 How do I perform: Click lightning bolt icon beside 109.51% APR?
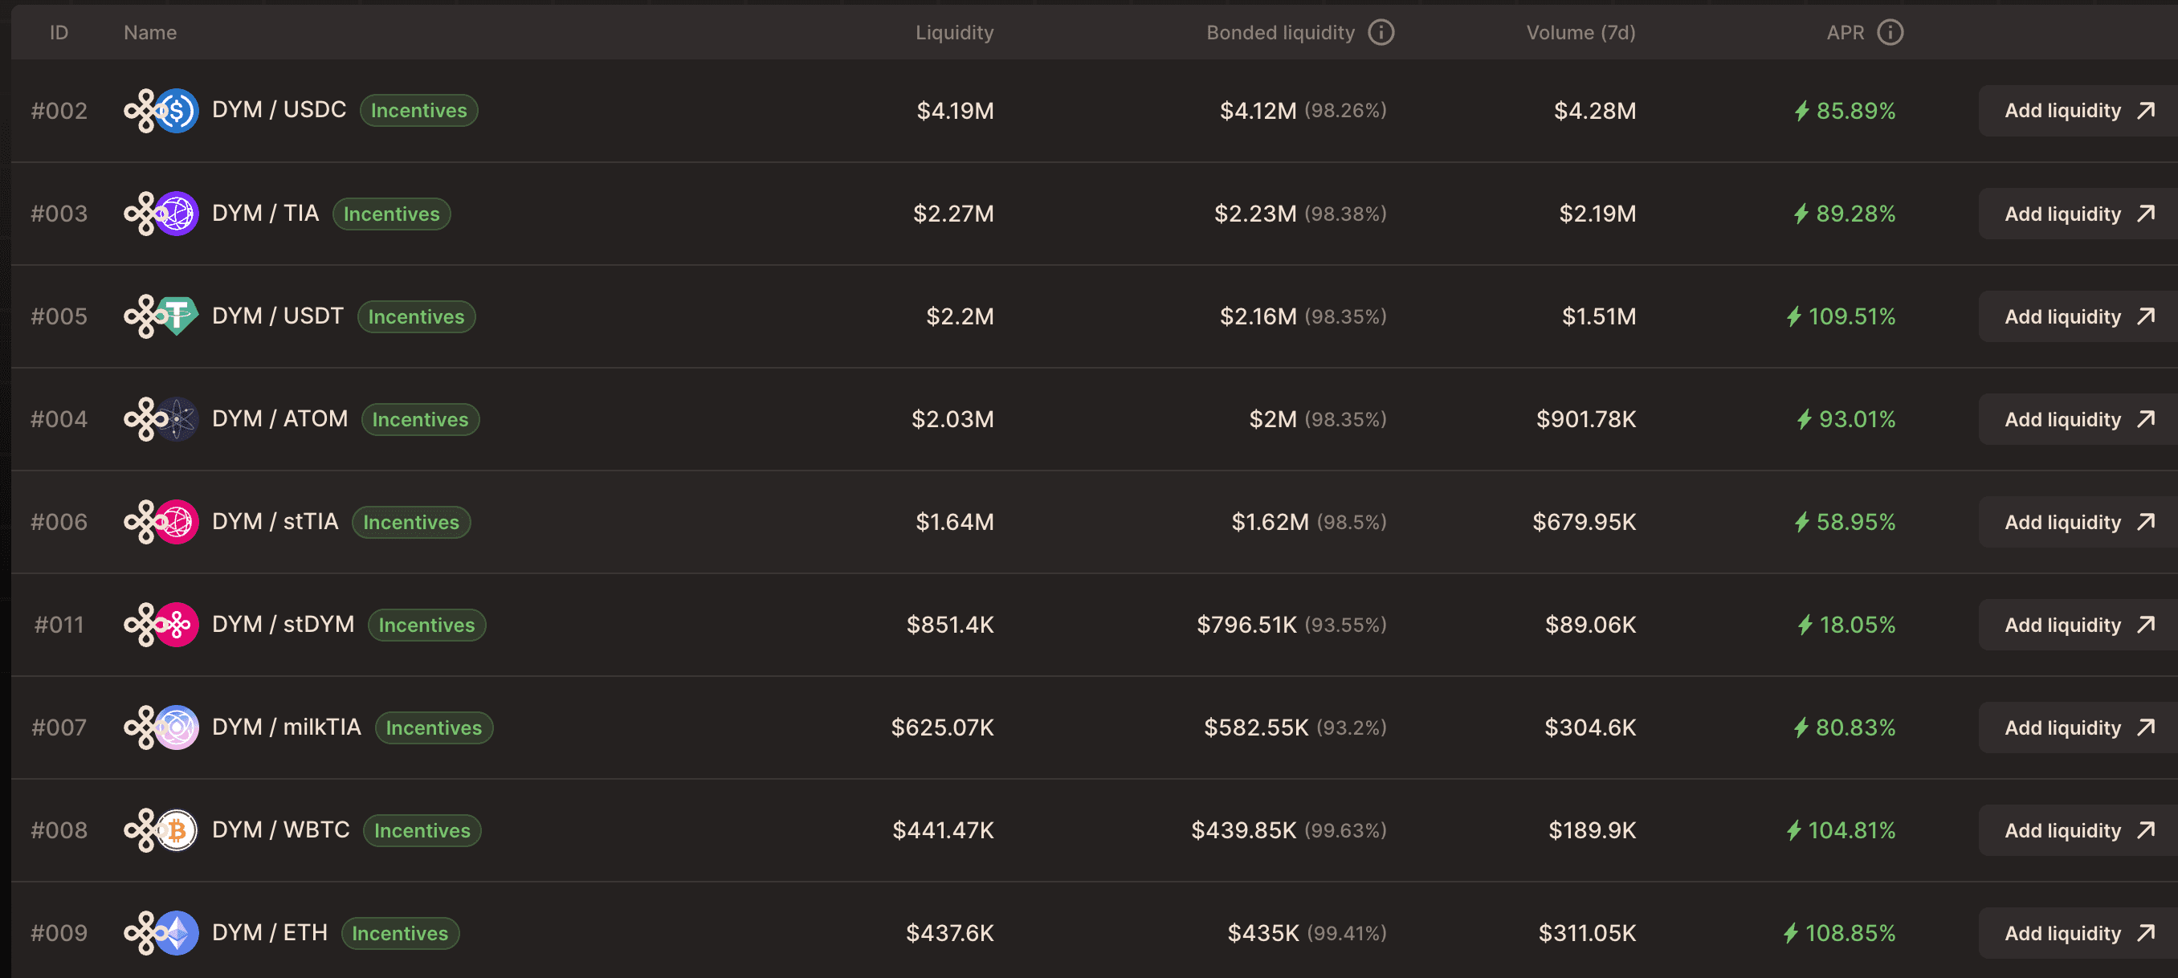1793,316
